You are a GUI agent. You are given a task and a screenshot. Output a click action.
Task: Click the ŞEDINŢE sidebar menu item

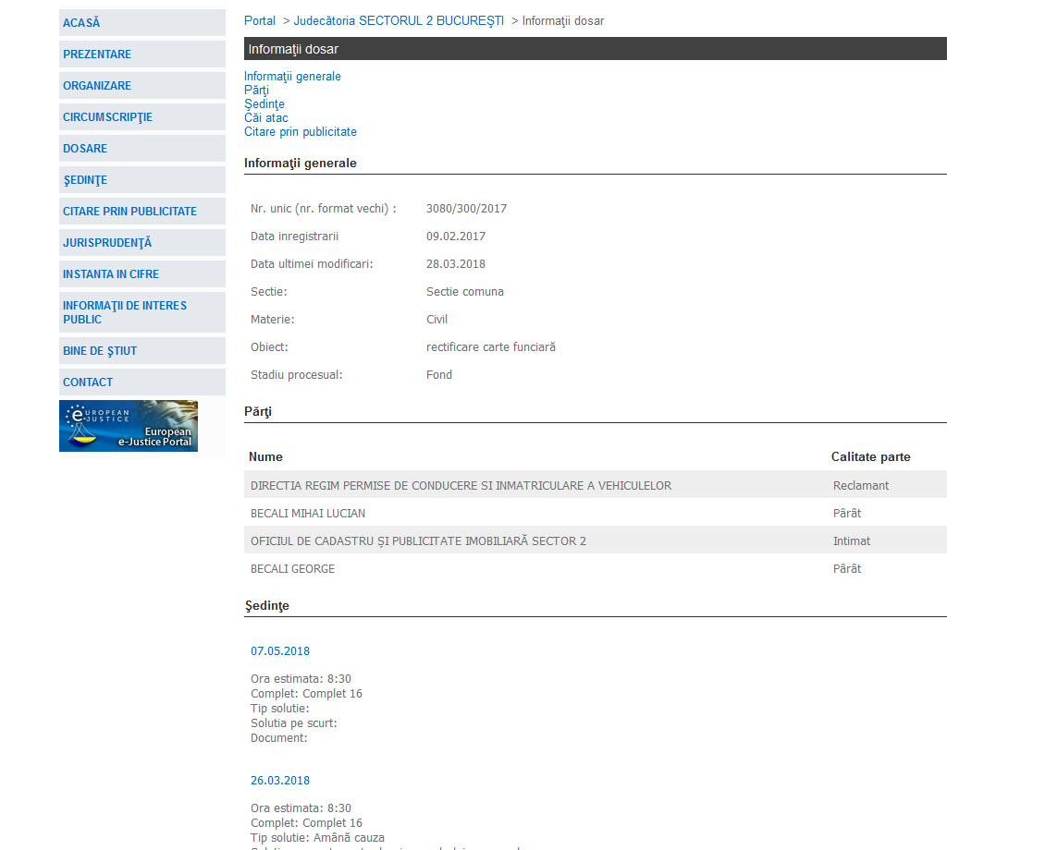(x=85, y=180)
